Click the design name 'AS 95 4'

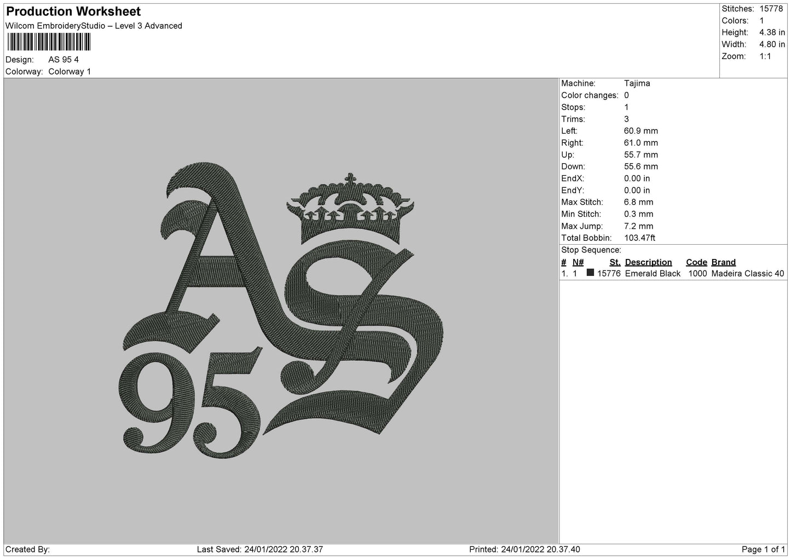point(63,60)
